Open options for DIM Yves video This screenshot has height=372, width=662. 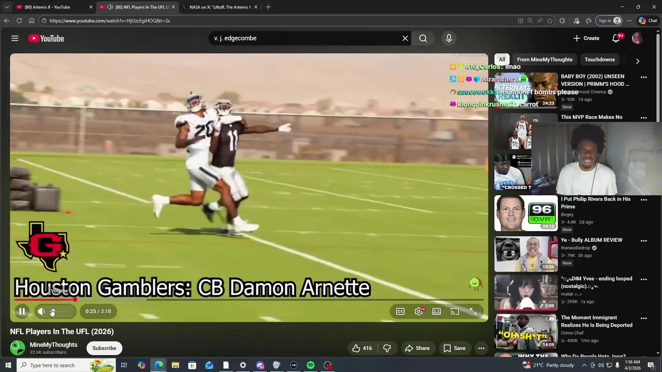click(644, 280)
